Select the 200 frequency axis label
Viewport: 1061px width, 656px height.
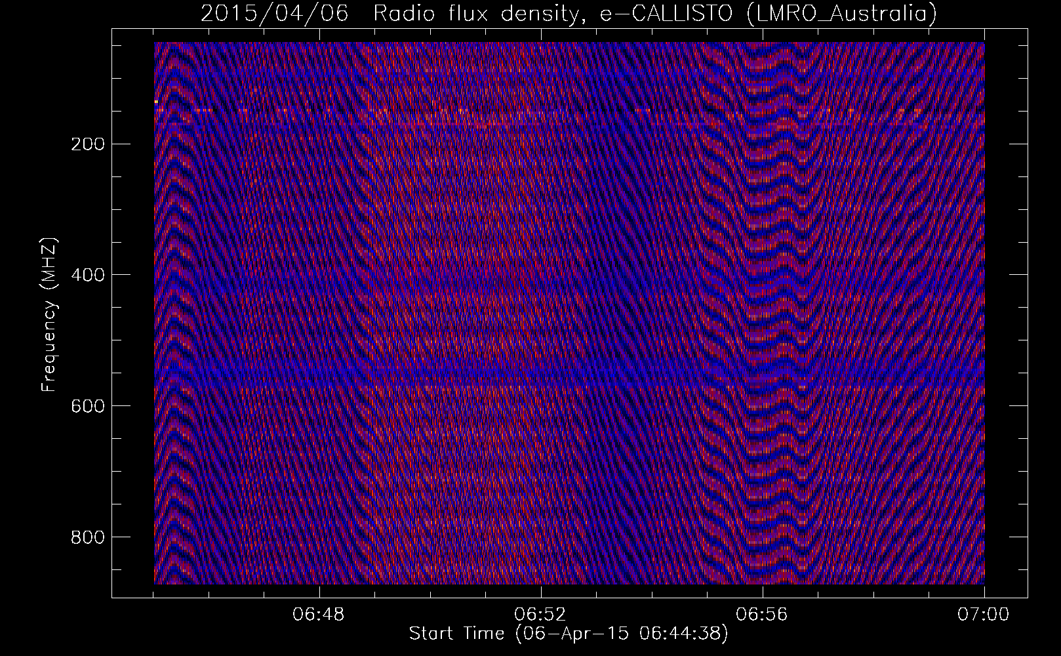tap(87, 144)
